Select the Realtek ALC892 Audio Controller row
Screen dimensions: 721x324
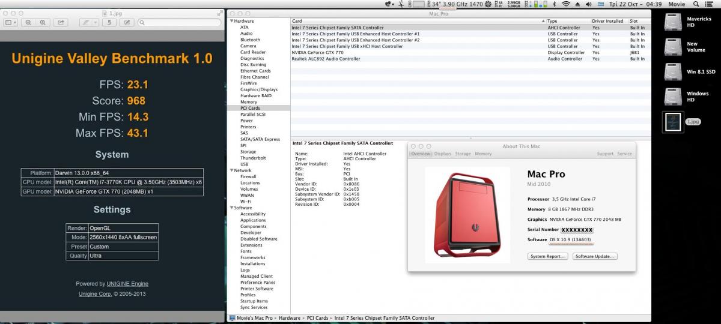click(x=470, y=59)
